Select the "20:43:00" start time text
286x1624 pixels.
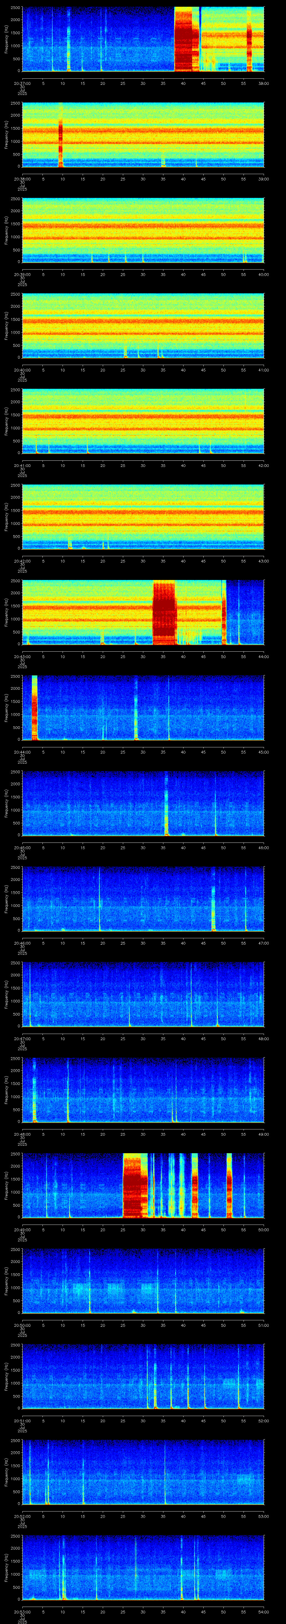[x=22, y=656]
